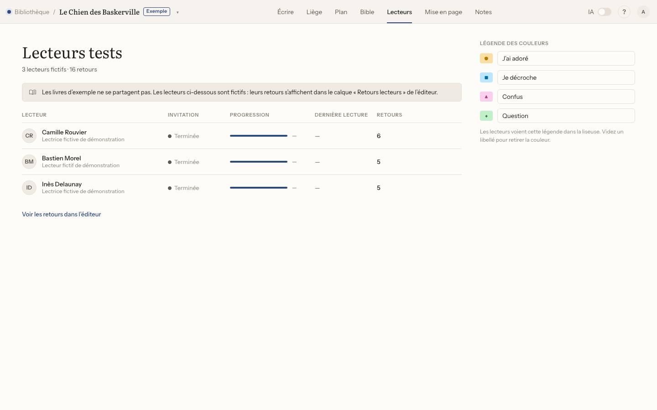Click the CR avatar for Camille Rouvier
Image resolution: width=657 pixels, height=410 pixels.
(29, 136)
